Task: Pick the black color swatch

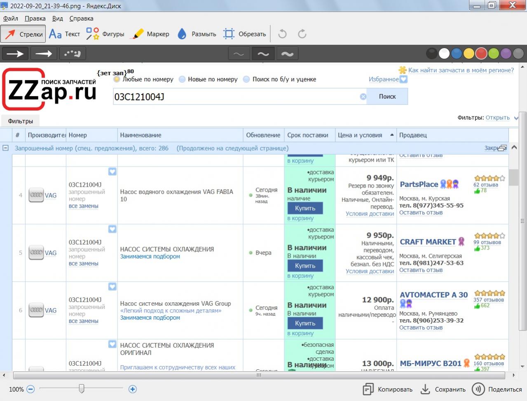Action: 431,53
